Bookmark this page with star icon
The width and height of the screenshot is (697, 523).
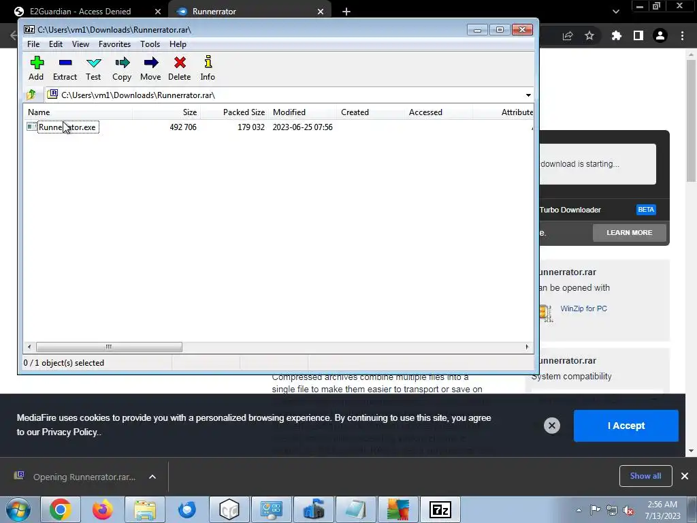click(x=589, y=35)
